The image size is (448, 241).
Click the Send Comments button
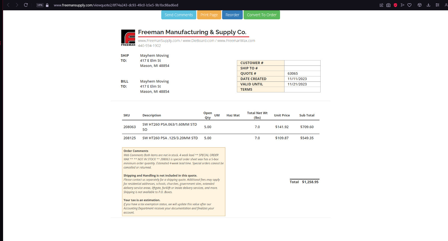pos(179,15)
